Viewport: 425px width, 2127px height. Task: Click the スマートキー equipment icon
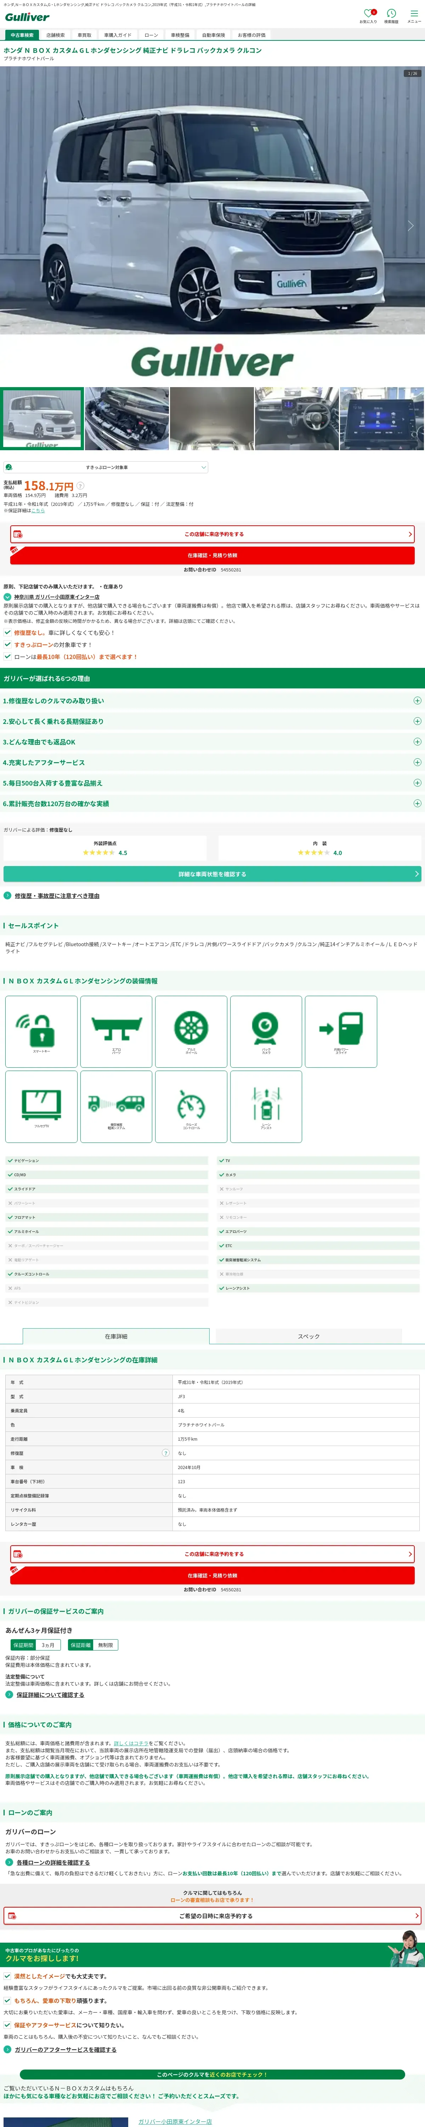pos(41,1031)
